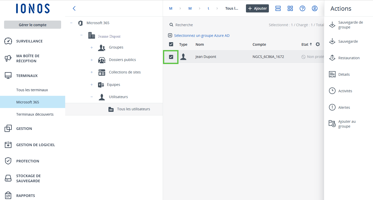Click Ajouter au groupe folder icon

pyautogui.click(x=332, y=124)
